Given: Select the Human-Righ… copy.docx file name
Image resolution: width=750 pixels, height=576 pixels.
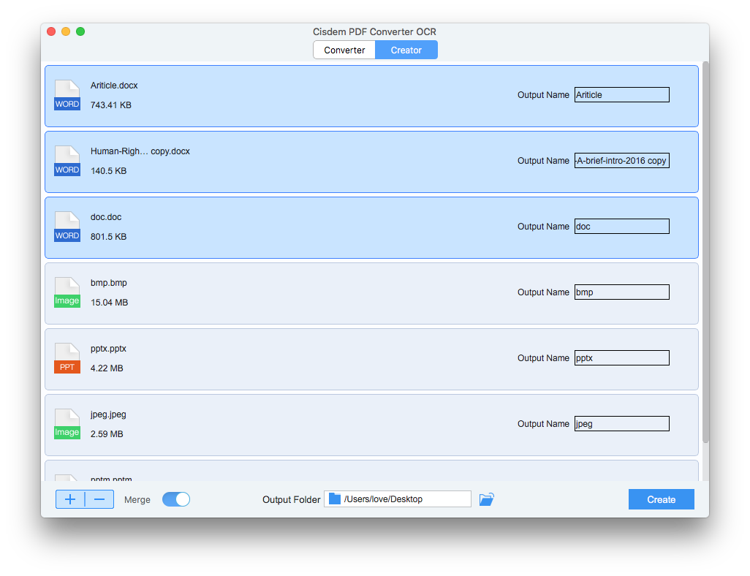Looking at the screenshot, I should coord(140,151).
